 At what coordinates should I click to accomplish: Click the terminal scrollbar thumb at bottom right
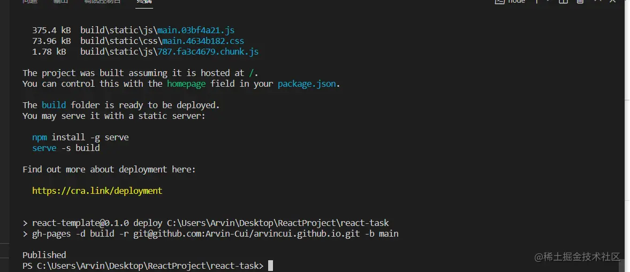[622, 266]
